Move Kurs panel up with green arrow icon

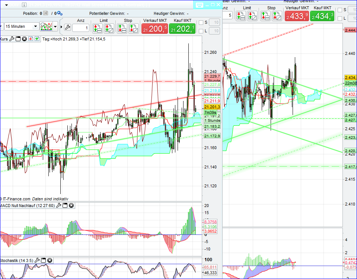pyautogui.click(x=37, y=39)
